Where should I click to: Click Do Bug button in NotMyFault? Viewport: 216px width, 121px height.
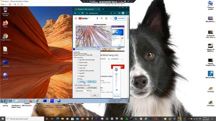click(x=82, y=82)
